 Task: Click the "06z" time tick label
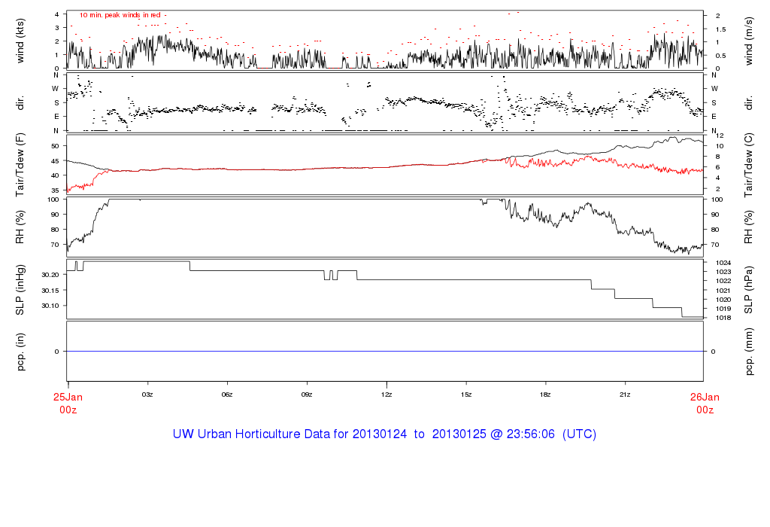tap(227, 394)
